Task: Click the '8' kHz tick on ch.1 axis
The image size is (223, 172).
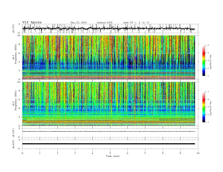Action: click(x=20, y=44)
